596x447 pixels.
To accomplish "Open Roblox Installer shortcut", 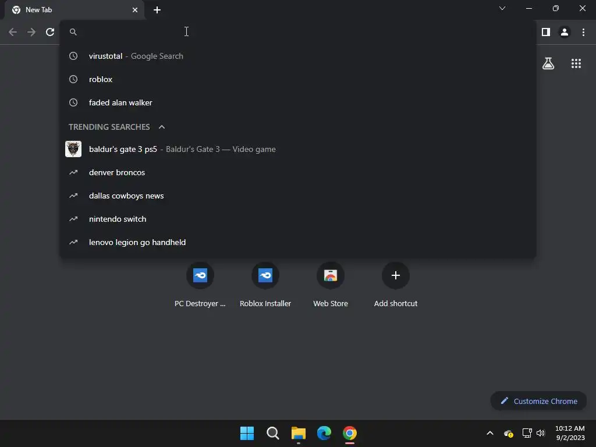I will click(x=265, y=284).
